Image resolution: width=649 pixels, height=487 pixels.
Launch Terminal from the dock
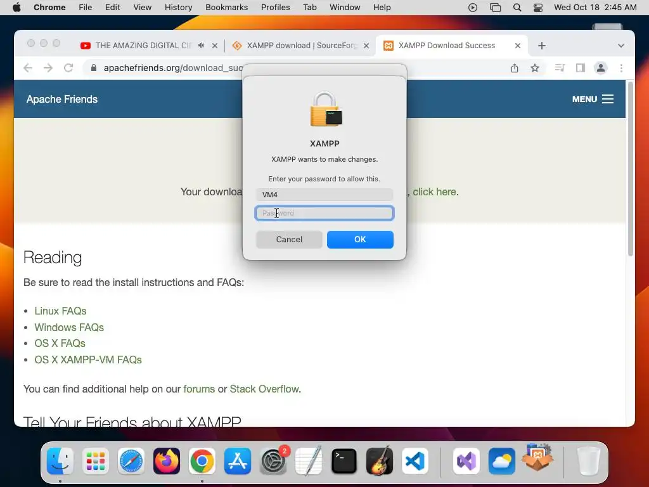344,461
